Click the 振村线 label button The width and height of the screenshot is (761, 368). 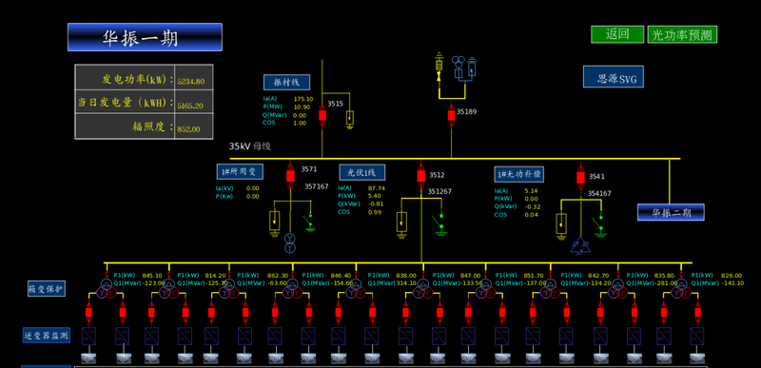point(287,83)
